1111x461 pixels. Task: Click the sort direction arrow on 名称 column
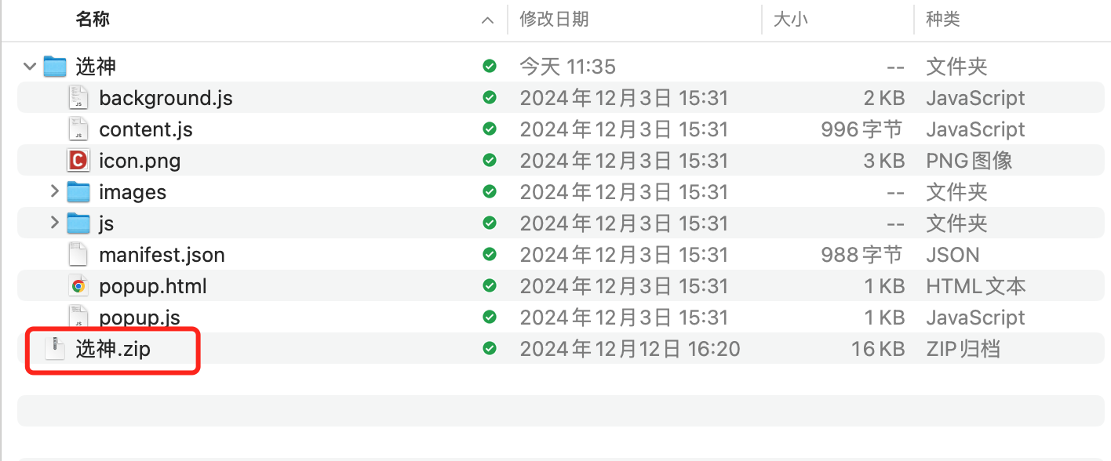click(x=487, y=20)
